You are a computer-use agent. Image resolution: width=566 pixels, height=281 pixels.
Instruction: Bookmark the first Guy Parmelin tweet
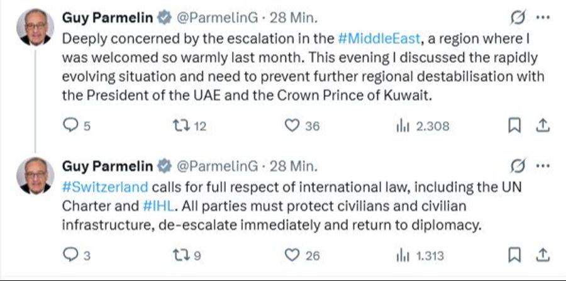pyautogui.click(x=514, y=126)
